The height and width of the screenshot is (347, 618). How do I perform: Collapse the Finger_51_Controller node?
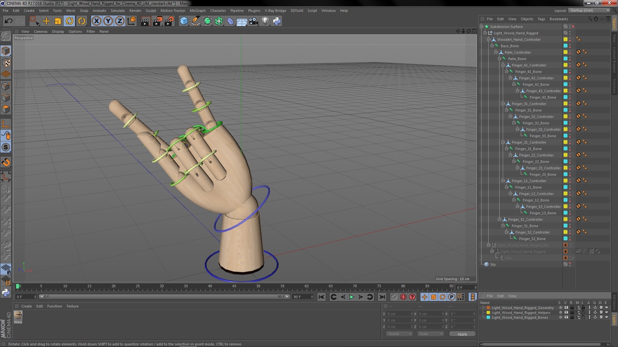pyautogui.click(x=500, y=219)
